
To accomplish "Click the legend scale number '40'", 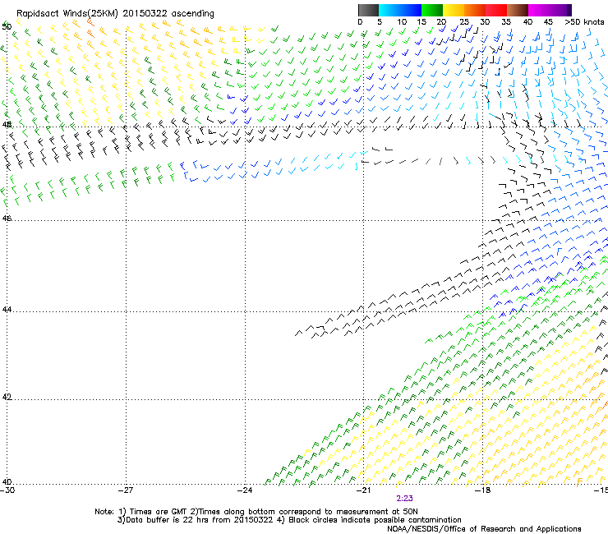I will pos(527,22).
